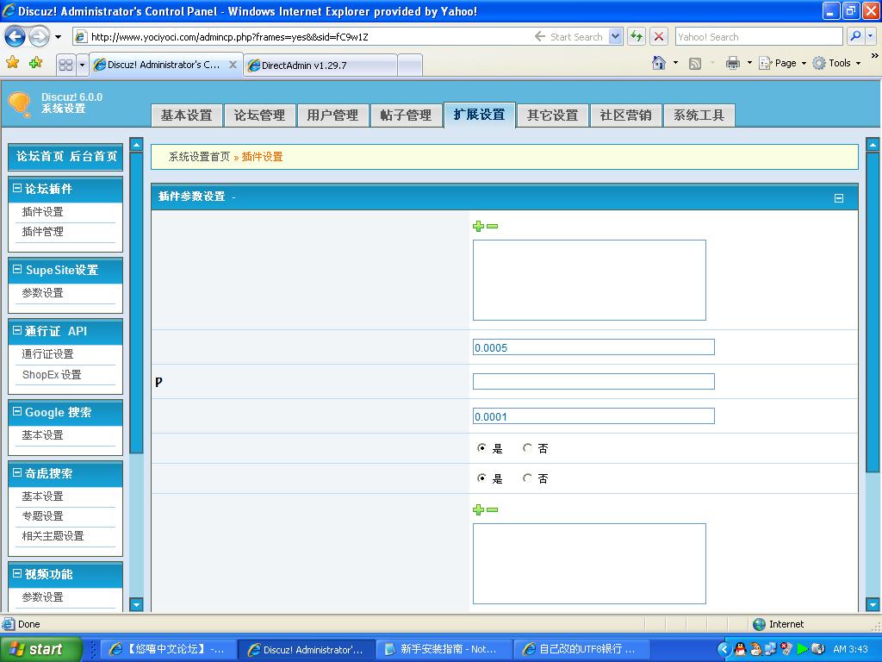The image size is (882, 662).
Task: Open the tab list dropdown arrow
Action: click(x=82, y=65)
